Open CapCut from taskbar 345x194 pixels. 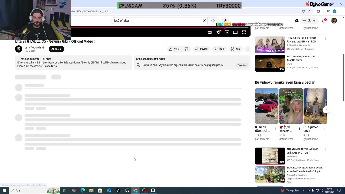click(153, 190)
